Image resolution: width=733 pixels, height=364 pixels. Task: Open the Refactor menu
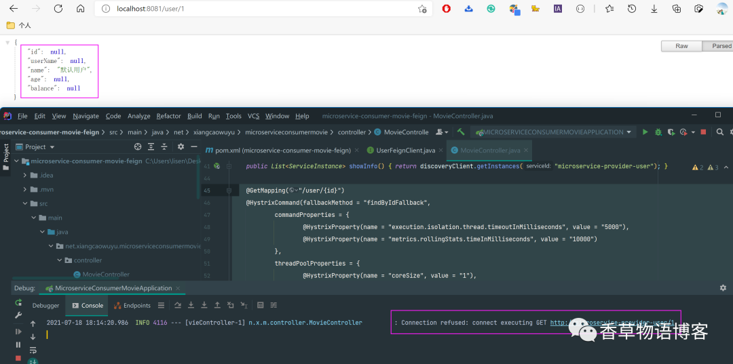(x=169, y=116)
